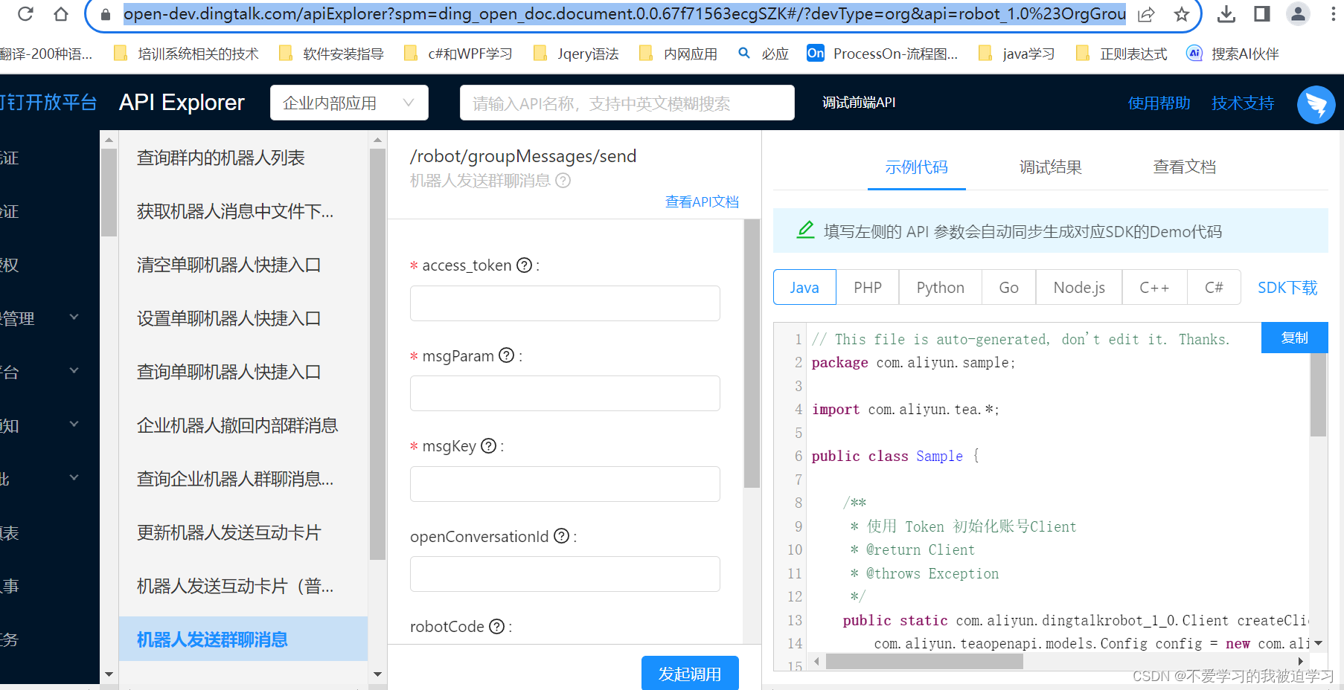
Task: Select the Node.js language tab
Action: 1078,287
